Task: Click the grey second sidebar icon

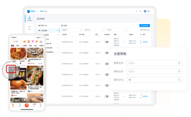Action: coord(30,28)
